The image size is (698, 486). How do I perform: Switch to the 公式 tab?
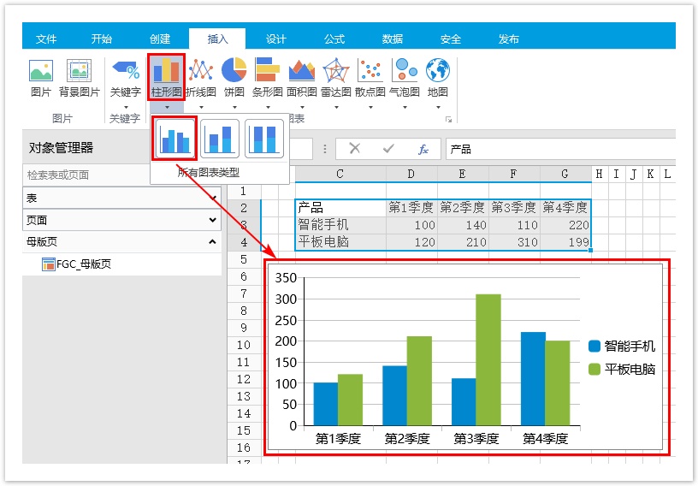pyautogui.click(x=334, y=39)
